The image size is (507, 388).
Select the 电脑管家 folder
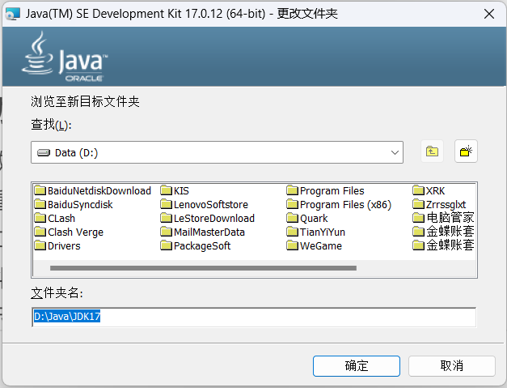click(444, 218)
